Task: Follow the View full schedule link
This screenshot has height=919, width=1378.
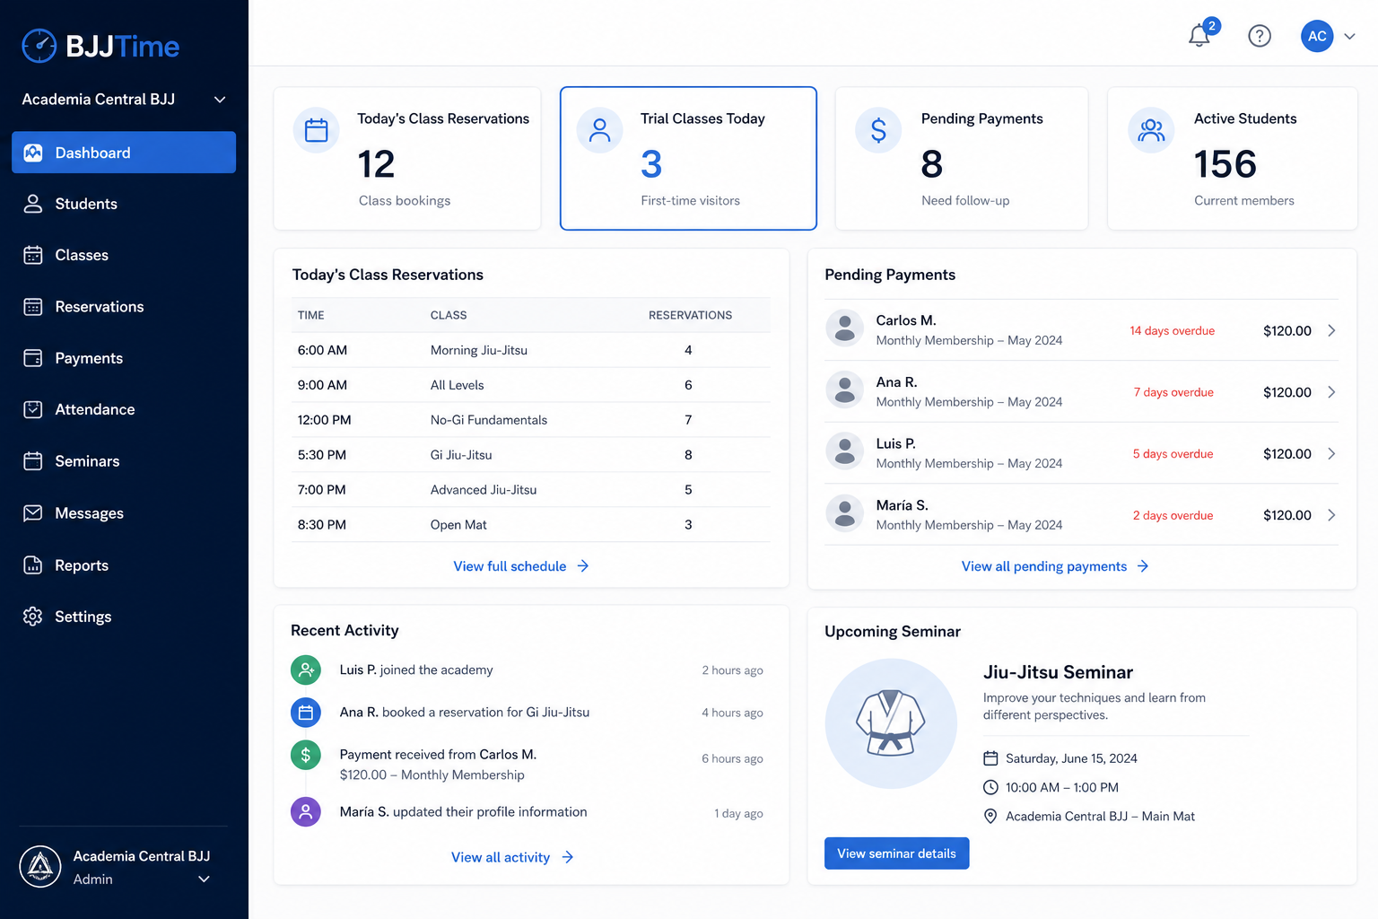Action: point(521,566)
